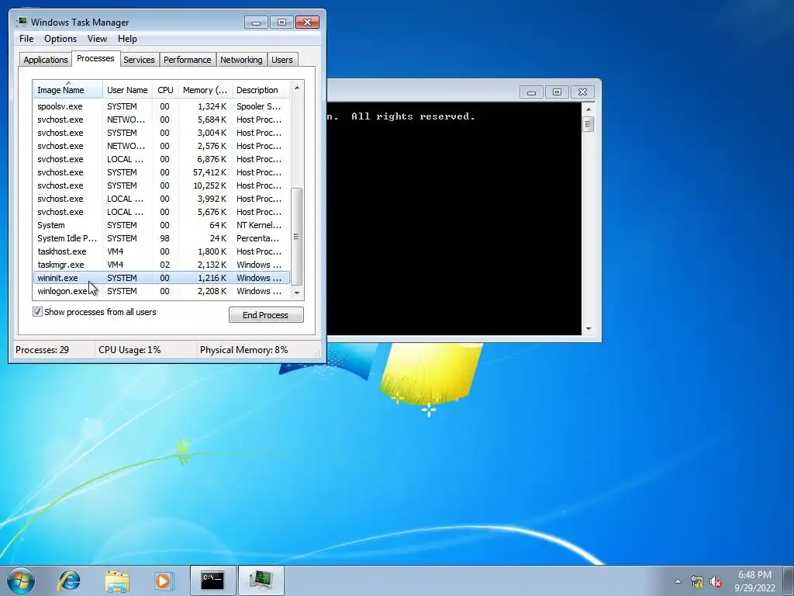Viewport: 794px width, 596px height.
Task: Maximize the Command Prompt window
Action: 557,92
